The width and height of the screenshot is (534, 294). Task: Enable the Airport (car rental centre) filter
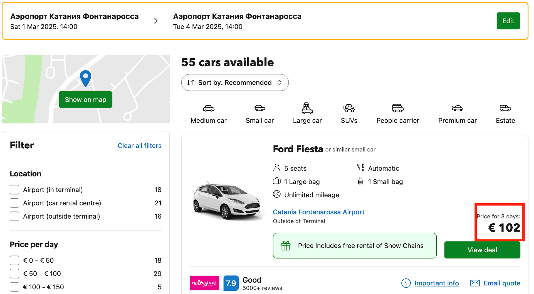click(14, 203)
